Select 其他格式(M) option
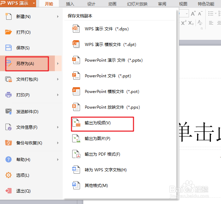This screenshot has width=221, height=204. pos(96,185)
